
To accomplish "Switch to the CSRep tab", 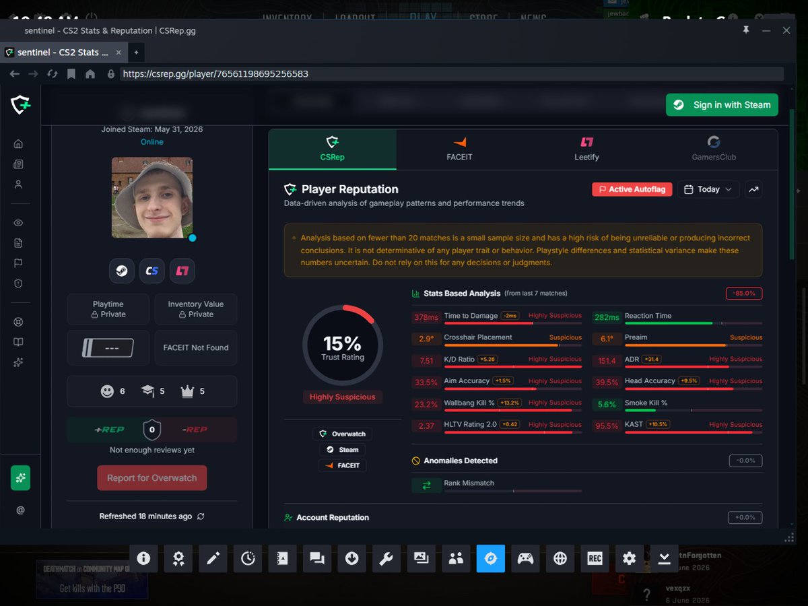I will 333,149.
